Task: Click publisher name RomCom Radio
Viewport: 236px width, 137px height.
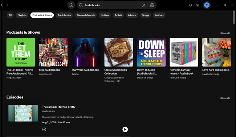Action: click(178, 78)
